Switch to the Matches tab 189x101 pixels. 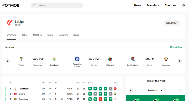pyautogui.click(x=37, y=35)
